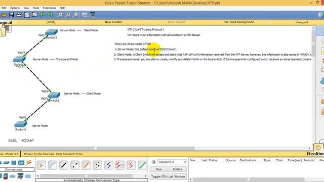This screenshot has width=324, height=182.
Task: Choose the Copper Straight-Through black cable
Action: point(64,165)
